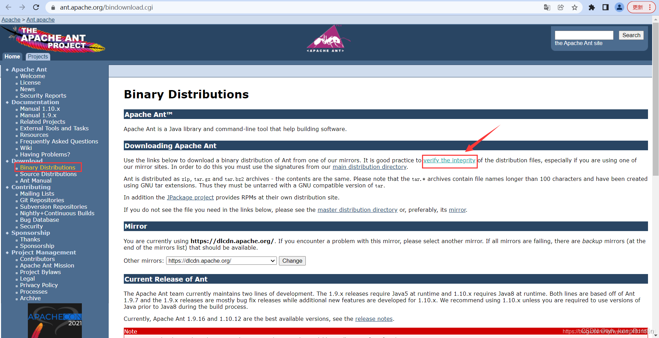Open Welcome in the sidebar
Image resolution: width=659 pixels, height=338 pixels.
(x=32, y=76)
